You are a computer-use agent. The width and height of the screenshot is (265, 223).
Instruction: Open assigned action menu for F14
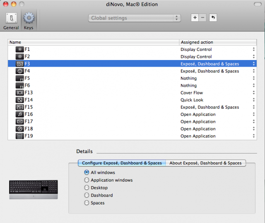[253, 100]
